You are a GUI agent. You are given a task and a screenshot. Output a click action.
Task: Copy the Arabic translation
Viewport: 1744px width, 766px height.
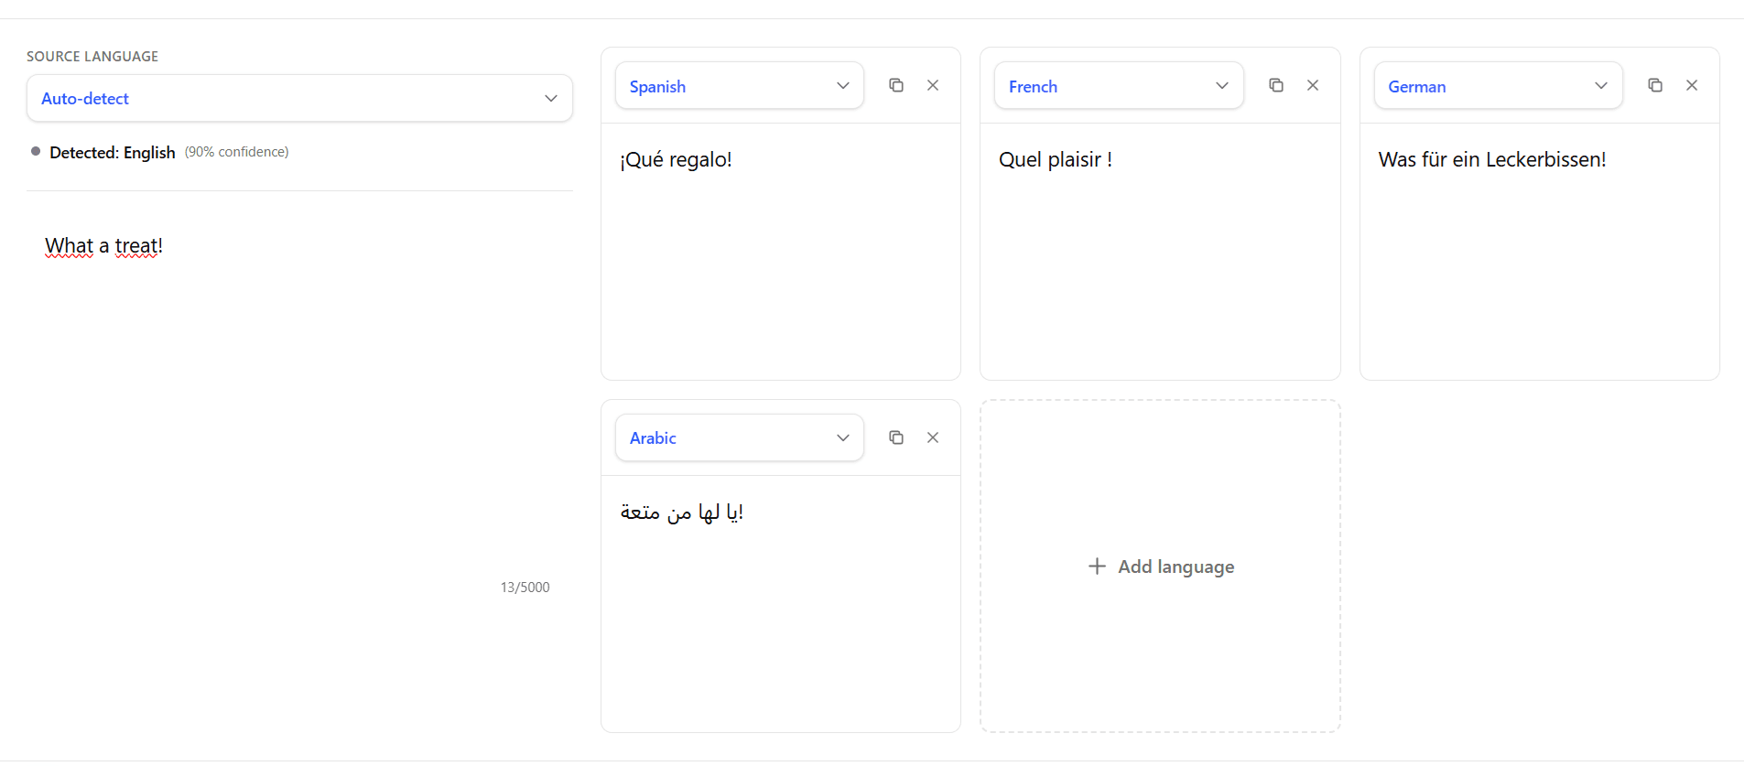(x=896, y=437)
